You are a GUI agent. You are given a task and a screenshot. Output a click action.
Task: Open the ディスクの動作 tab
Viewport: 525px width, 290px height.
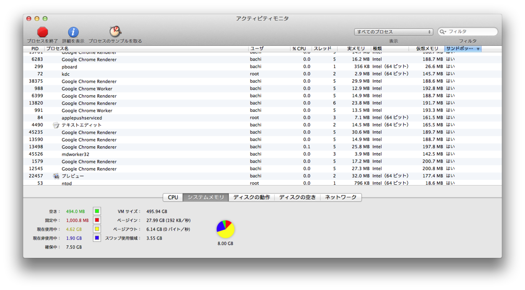pos(252,197)
